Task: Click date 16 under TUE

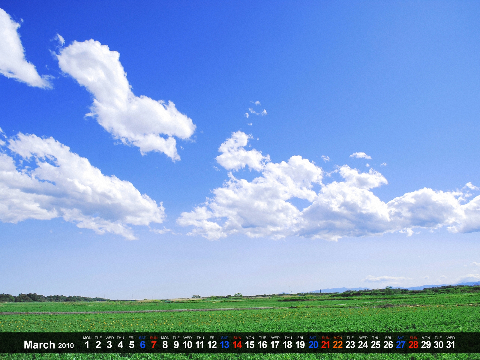Action: pyautogui.click(x=262, y=345)
